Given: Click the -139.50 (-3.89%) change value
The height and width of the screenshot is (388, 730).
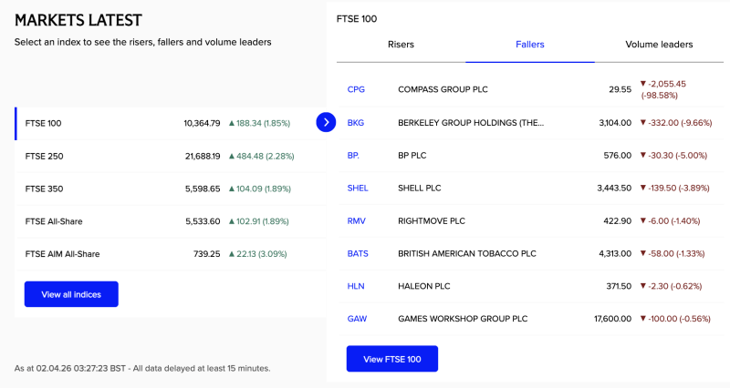Looking at the screenshot, I should click(674, 188).
